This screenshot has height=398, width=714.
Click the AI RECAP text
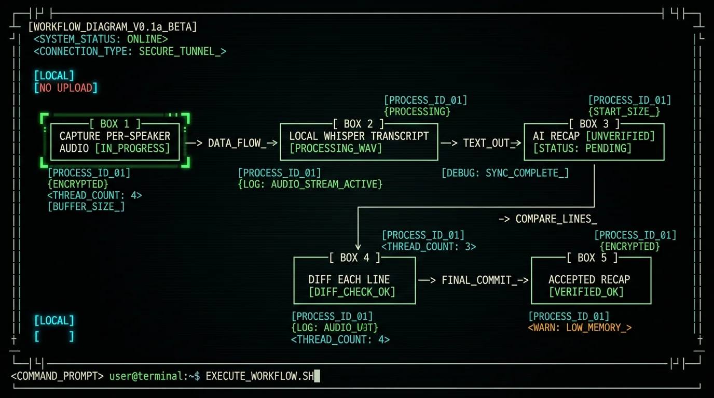tap(556, 136)
